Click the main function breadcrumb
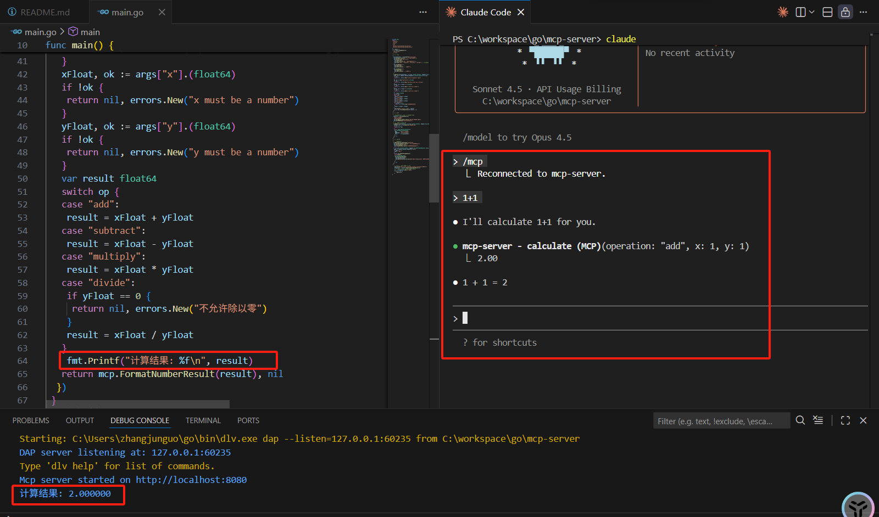The image size is (879, 517). click(x=84, y=32)
